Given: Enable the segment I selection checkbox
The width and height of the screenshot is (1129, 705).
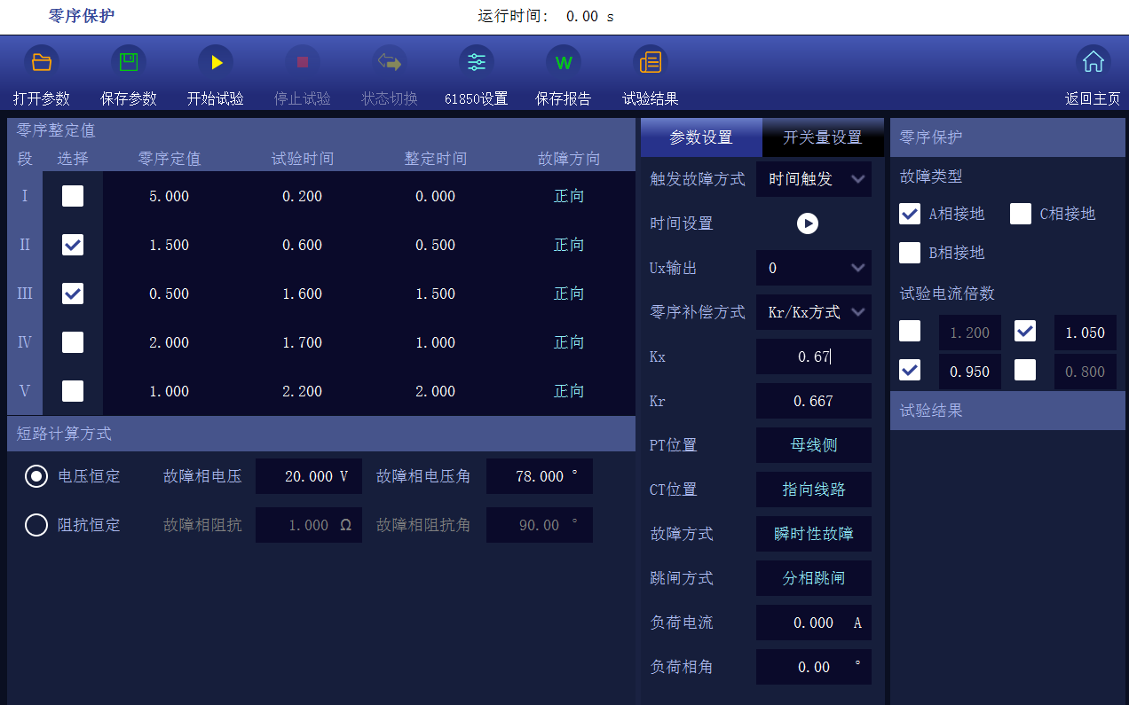Looking at the screenshot, I should [x=73, y=196].
